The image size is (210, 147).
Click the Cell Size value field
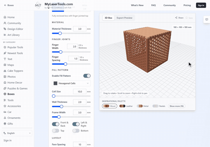pyautogui.click(x=80, y=92)
